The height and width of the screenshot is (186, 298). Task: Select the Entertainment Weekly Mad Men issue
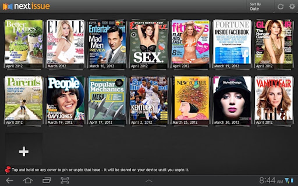(x=107, y=42)
